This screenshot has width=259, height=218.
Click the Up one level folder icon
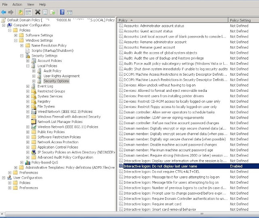21,12
